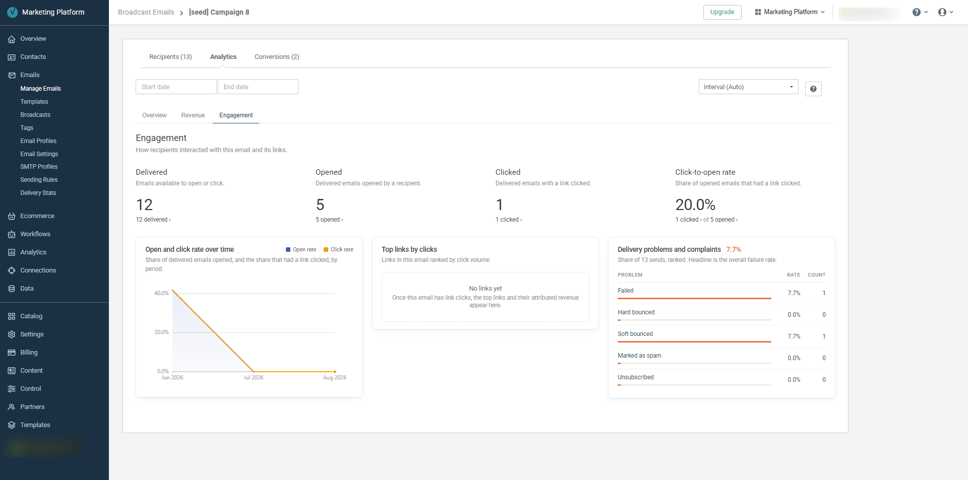Click the help question-mark icon beside Interval
The width and height of the screenshot is (968, 480).
[813, 89]
